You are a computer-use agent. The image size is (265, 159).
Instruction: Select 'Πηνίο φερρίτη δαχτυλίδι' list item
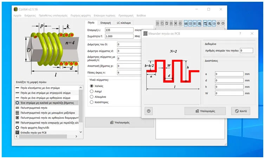pyautogui.click(x=47, y=128)
